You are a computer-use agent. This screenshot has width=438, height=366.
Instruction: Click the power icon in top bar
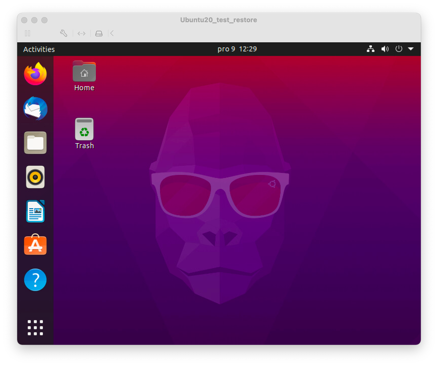[399, 49]
